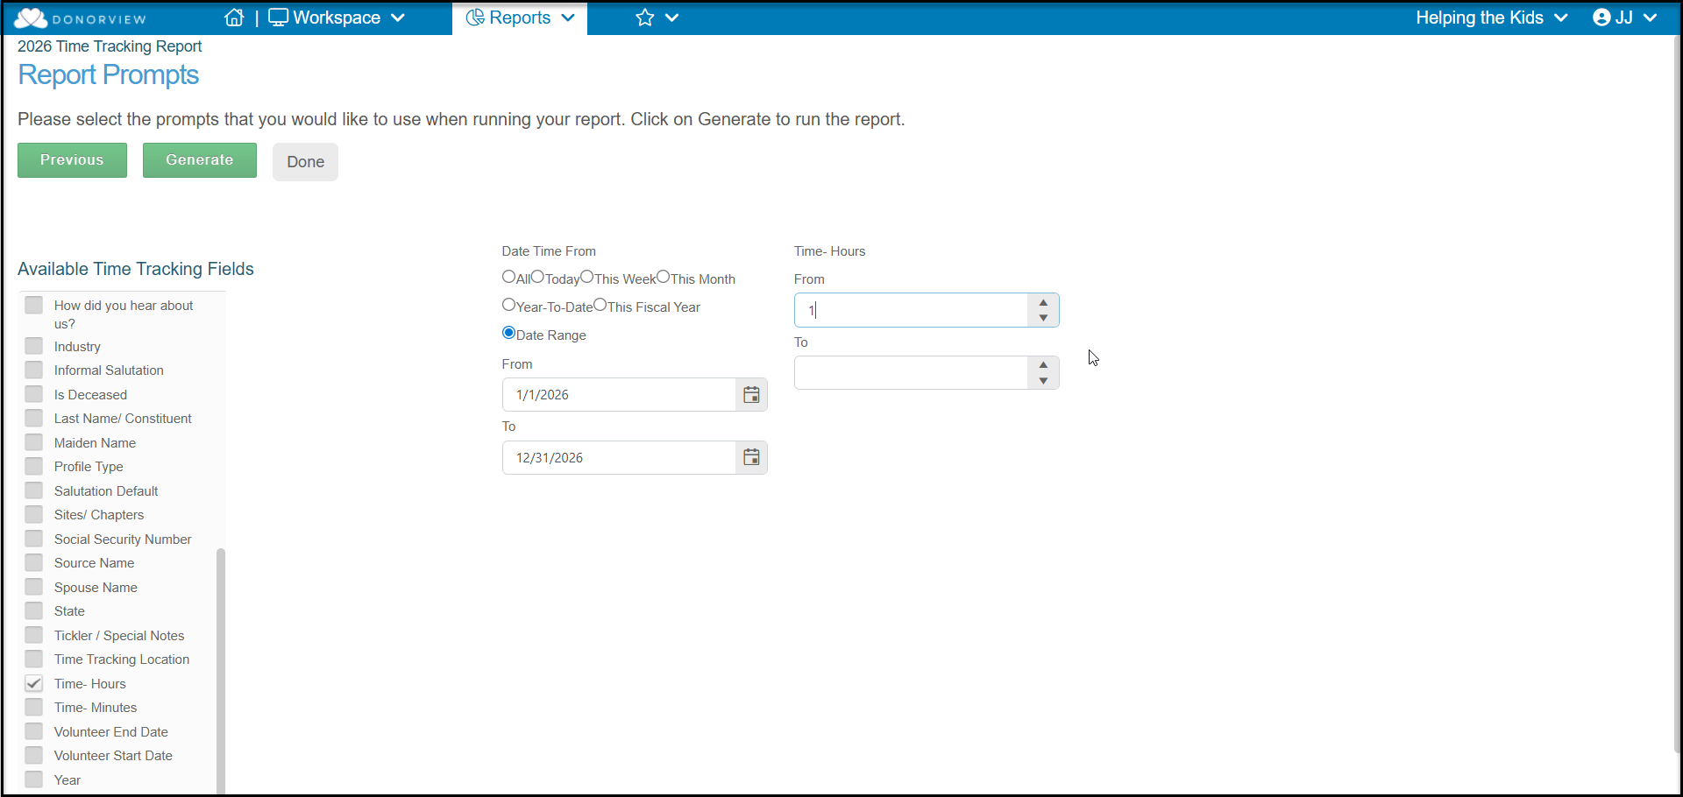Check the Industry field checkbox
The image size is (1683, 797).
34,346
